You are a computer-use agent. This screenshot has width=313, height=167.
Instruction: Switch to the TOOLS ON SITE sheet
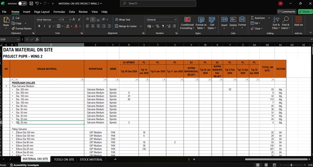tap(64, 159)
